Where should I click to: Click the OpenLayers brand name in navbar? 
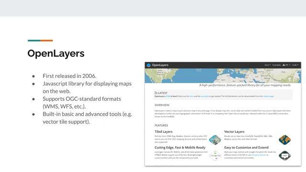(x=160, y=65)
